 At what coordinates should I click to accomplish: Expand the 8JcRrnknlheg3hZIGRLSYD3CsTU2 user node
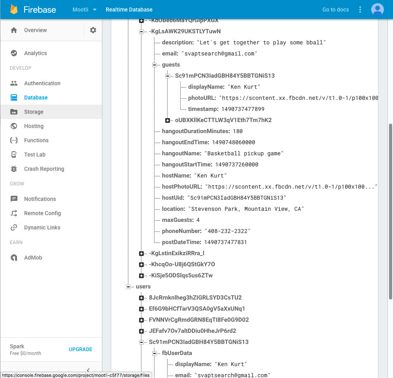tap(141, 297)
